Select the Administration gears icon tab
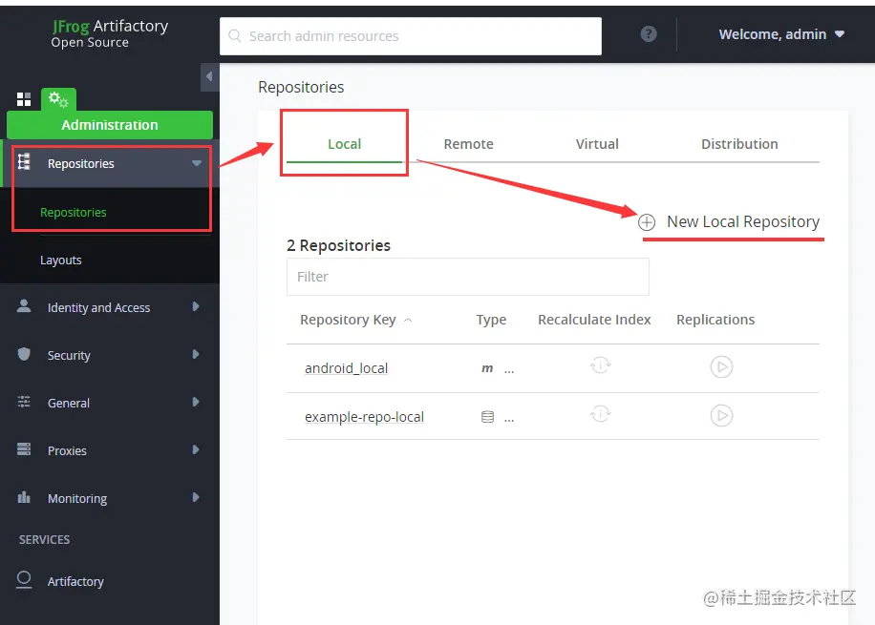Viewport: 875px width, 625px height. tap(58, 99)
